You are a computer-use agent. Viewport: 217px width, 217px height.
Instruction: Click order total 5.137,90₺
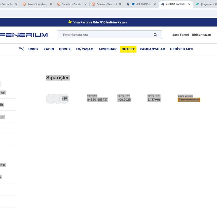(154, 100)
